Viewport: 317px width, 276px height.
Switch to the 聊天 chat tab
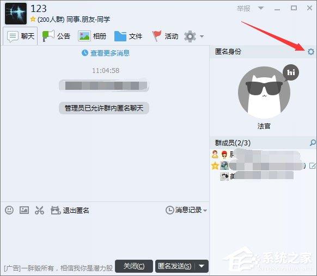pyautogui.click(x=20, y=36)
